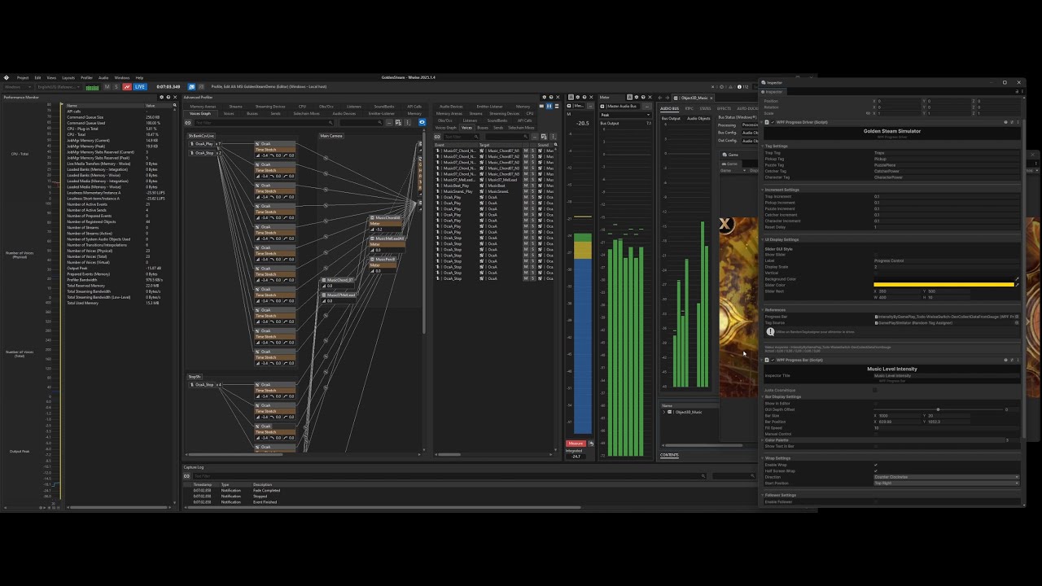Solo first Music07_Chord voice row
This screenshot has height=586, width=1042.
[x=532, y=151]
